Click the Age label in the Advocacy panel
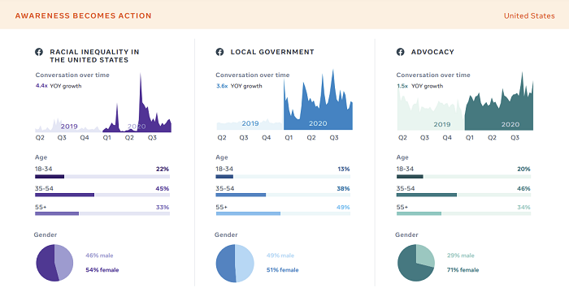The height and width of the screenshot is (292, 569). 402,157
